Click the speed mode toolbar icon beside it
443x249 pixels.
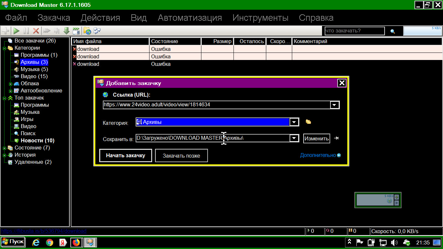(76, 31)
